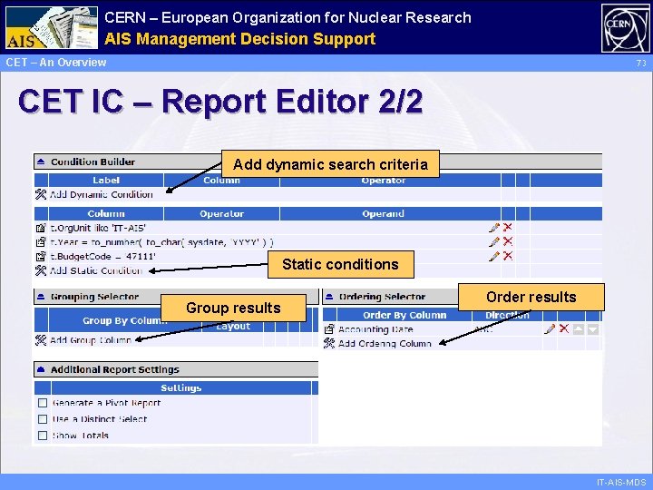Select the t.OrgUnit like 'IT-AIS' condition text
This screenshot has height=490, width=653.
click(x=98, y=228)
